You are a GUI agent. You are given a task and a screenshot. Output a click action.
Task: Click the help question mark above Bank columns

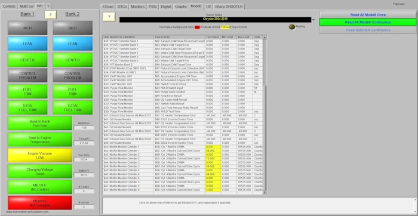coord(51,15)
